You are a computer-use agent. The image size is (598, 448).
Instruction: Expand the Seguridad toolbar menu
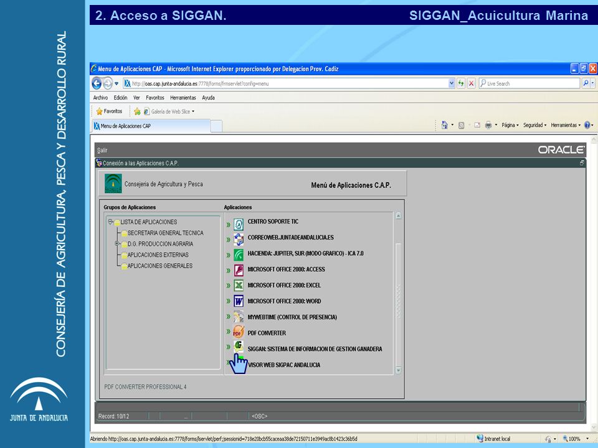pyautogui.click(x=534, y=125)
